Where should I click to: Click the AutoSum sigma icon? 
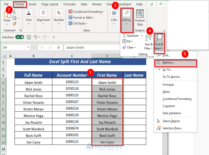[x=124, y=36]
